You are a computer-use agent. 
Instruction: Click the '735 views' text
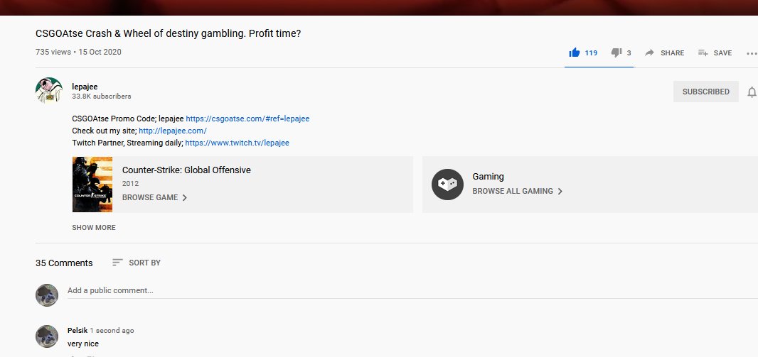click(53, 52)
